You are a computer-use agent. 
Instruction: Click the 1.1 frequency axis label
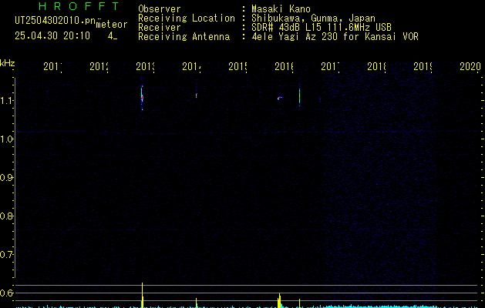coord(6,101)
